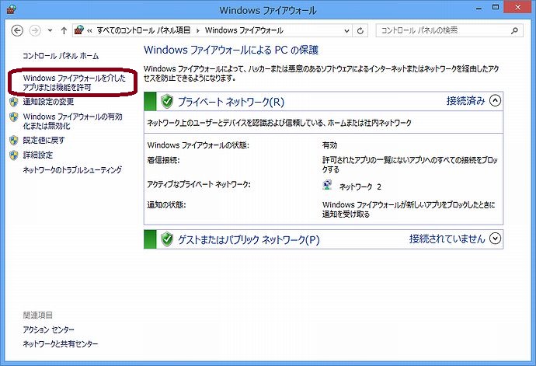Open Windows ファイアウォールの有効化または無効化

[72, 121]
